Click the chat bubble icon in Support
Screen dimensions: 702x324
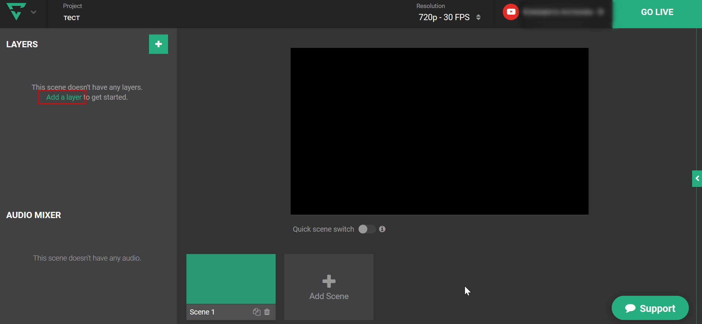630,308
